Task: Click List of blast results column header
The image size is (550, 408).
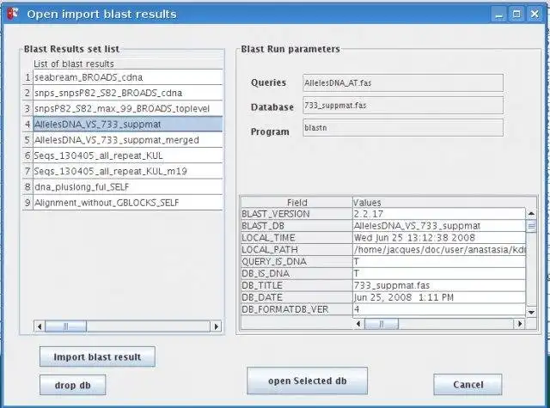Action: tap(128, 64)
